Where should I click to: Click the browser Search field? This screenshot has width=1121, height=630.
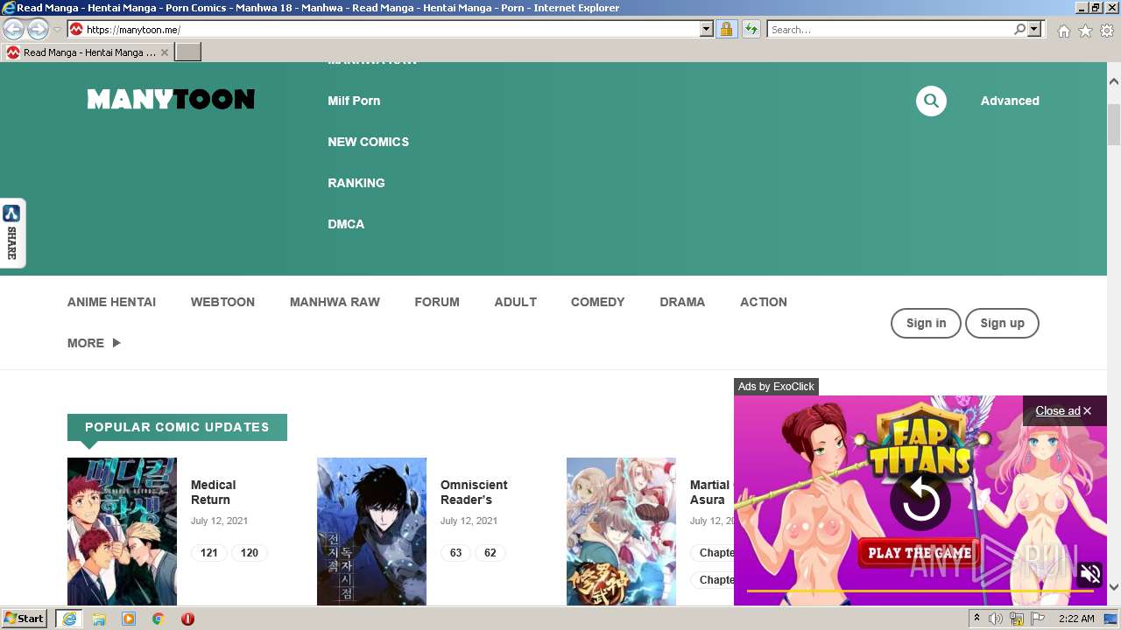890,29
